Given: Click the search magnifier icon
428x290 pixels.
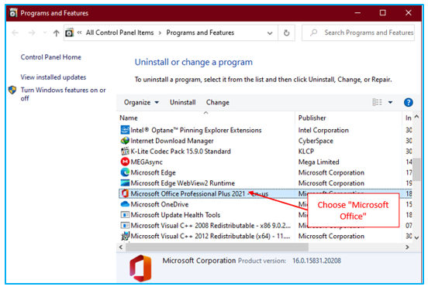Looking at the screenshot, I should (313, 32).
